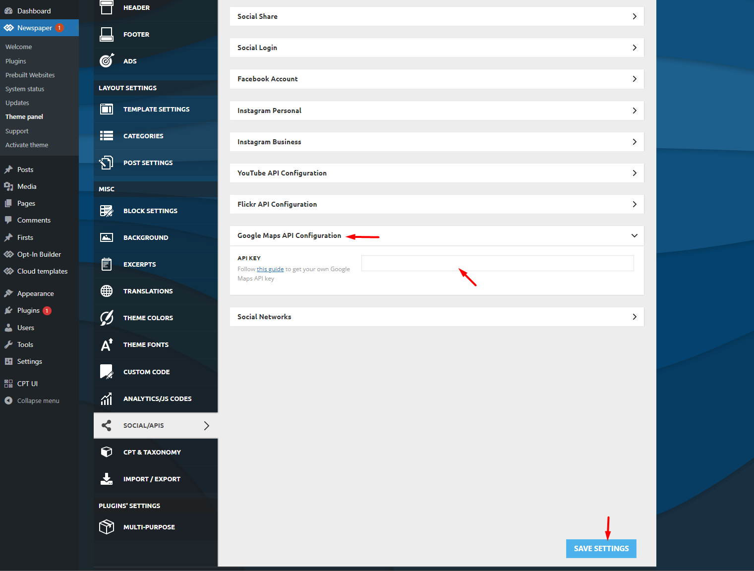Open the Welcome submenu item

pyautogui.click(x=19, y=47)
